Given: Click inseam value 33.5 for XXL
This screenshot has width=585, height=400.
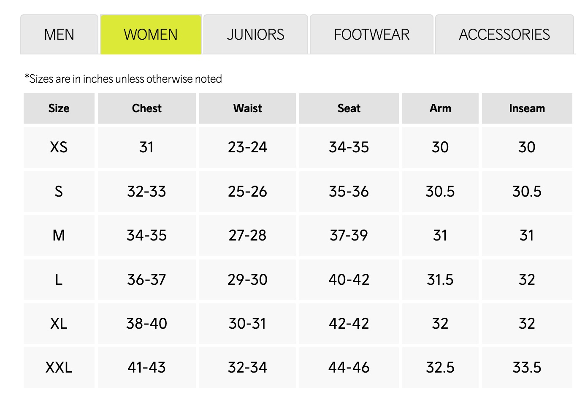Looking at the screenshot, I should coord(527,368).
